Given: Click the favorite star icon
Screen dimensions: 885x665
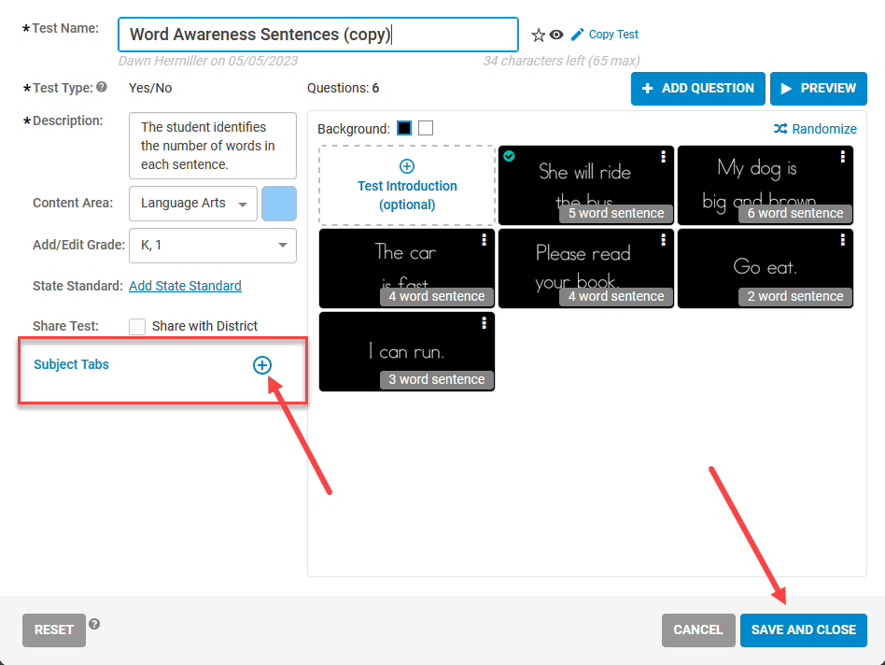Looking at the screenshot, I should pos(538,35).
